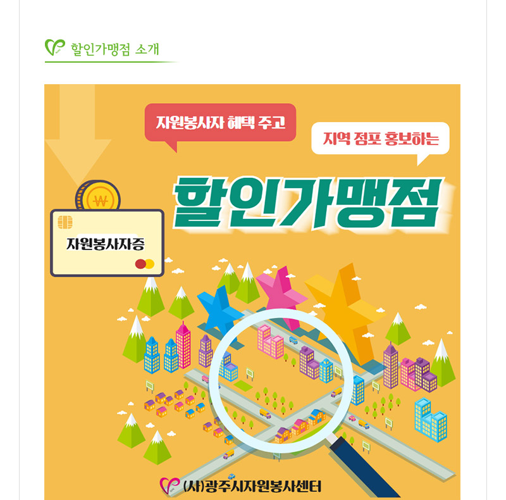
Task: Click the white 지역 점포 홍보하는 speech bubble
Action: 381,142
